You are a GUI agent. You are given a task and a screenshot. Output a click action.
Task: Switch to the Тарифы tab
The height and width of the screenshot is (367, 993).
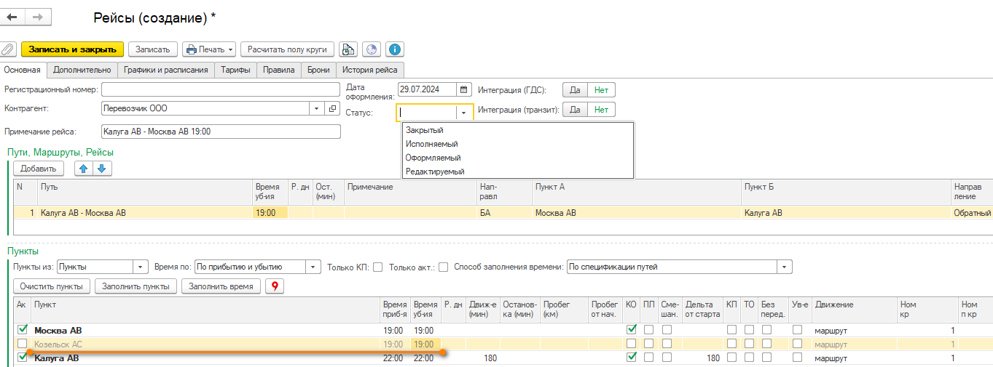click(236, 70)
